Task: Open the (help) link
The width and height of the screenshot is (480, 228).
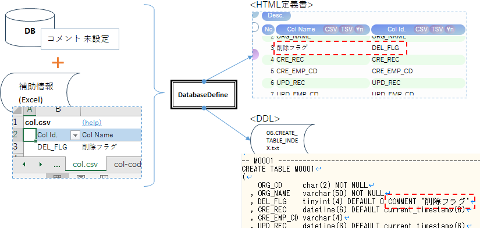Action: click(92, 123)
